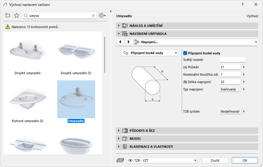Go to previous settings page arrow
Viewport: 263px width, 167px height.
point(120,42)
